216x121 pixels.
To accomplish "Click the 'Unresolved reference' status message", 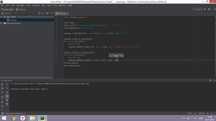I will click(15, 114).
